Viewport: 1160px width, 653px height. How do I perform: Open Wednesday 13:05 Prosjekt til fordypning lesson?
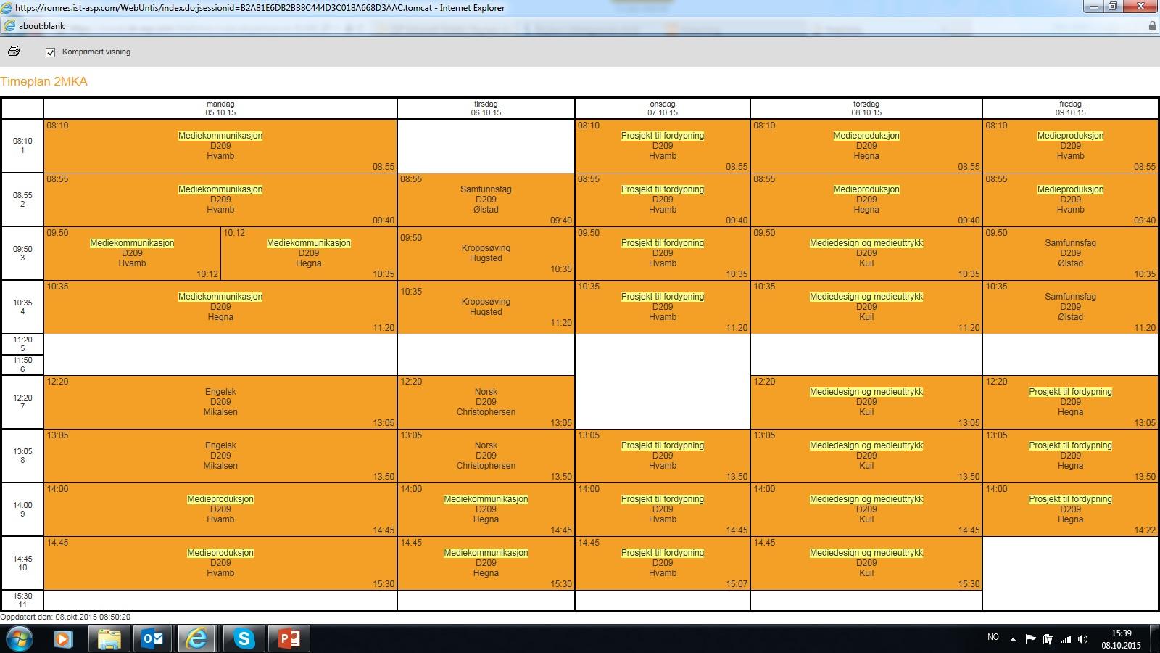point(663,456)
